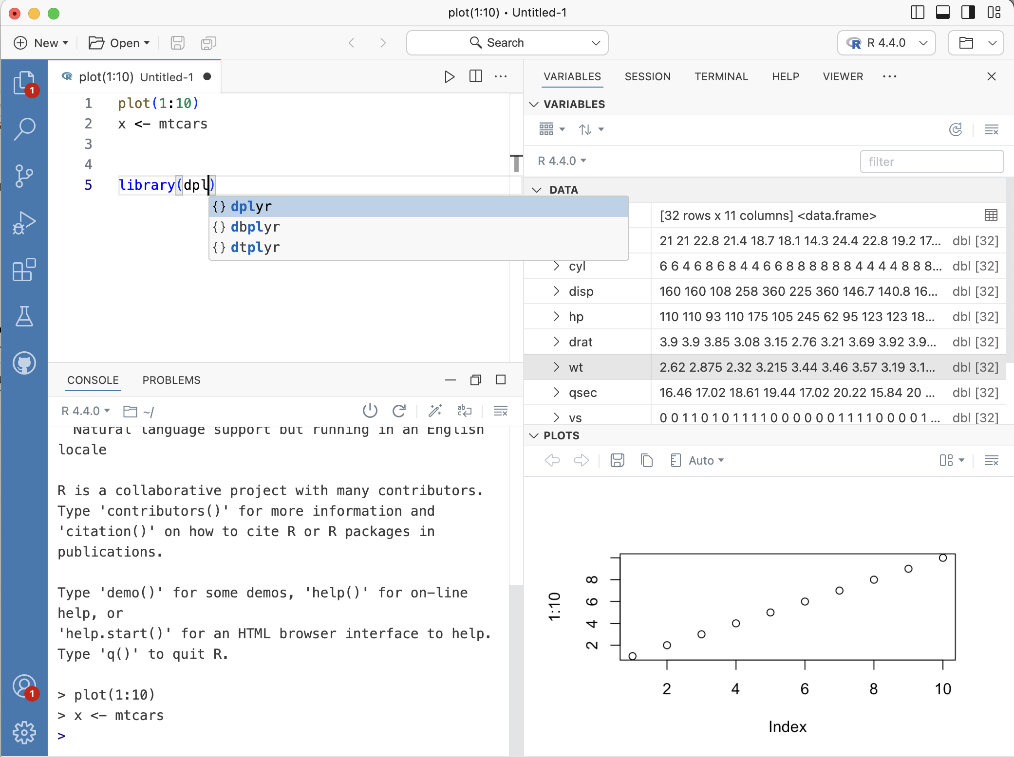Image resolution: width=1014 pixels, height=757 pixels.
Task: Open data viewer for x data frame
Action: 991,216
